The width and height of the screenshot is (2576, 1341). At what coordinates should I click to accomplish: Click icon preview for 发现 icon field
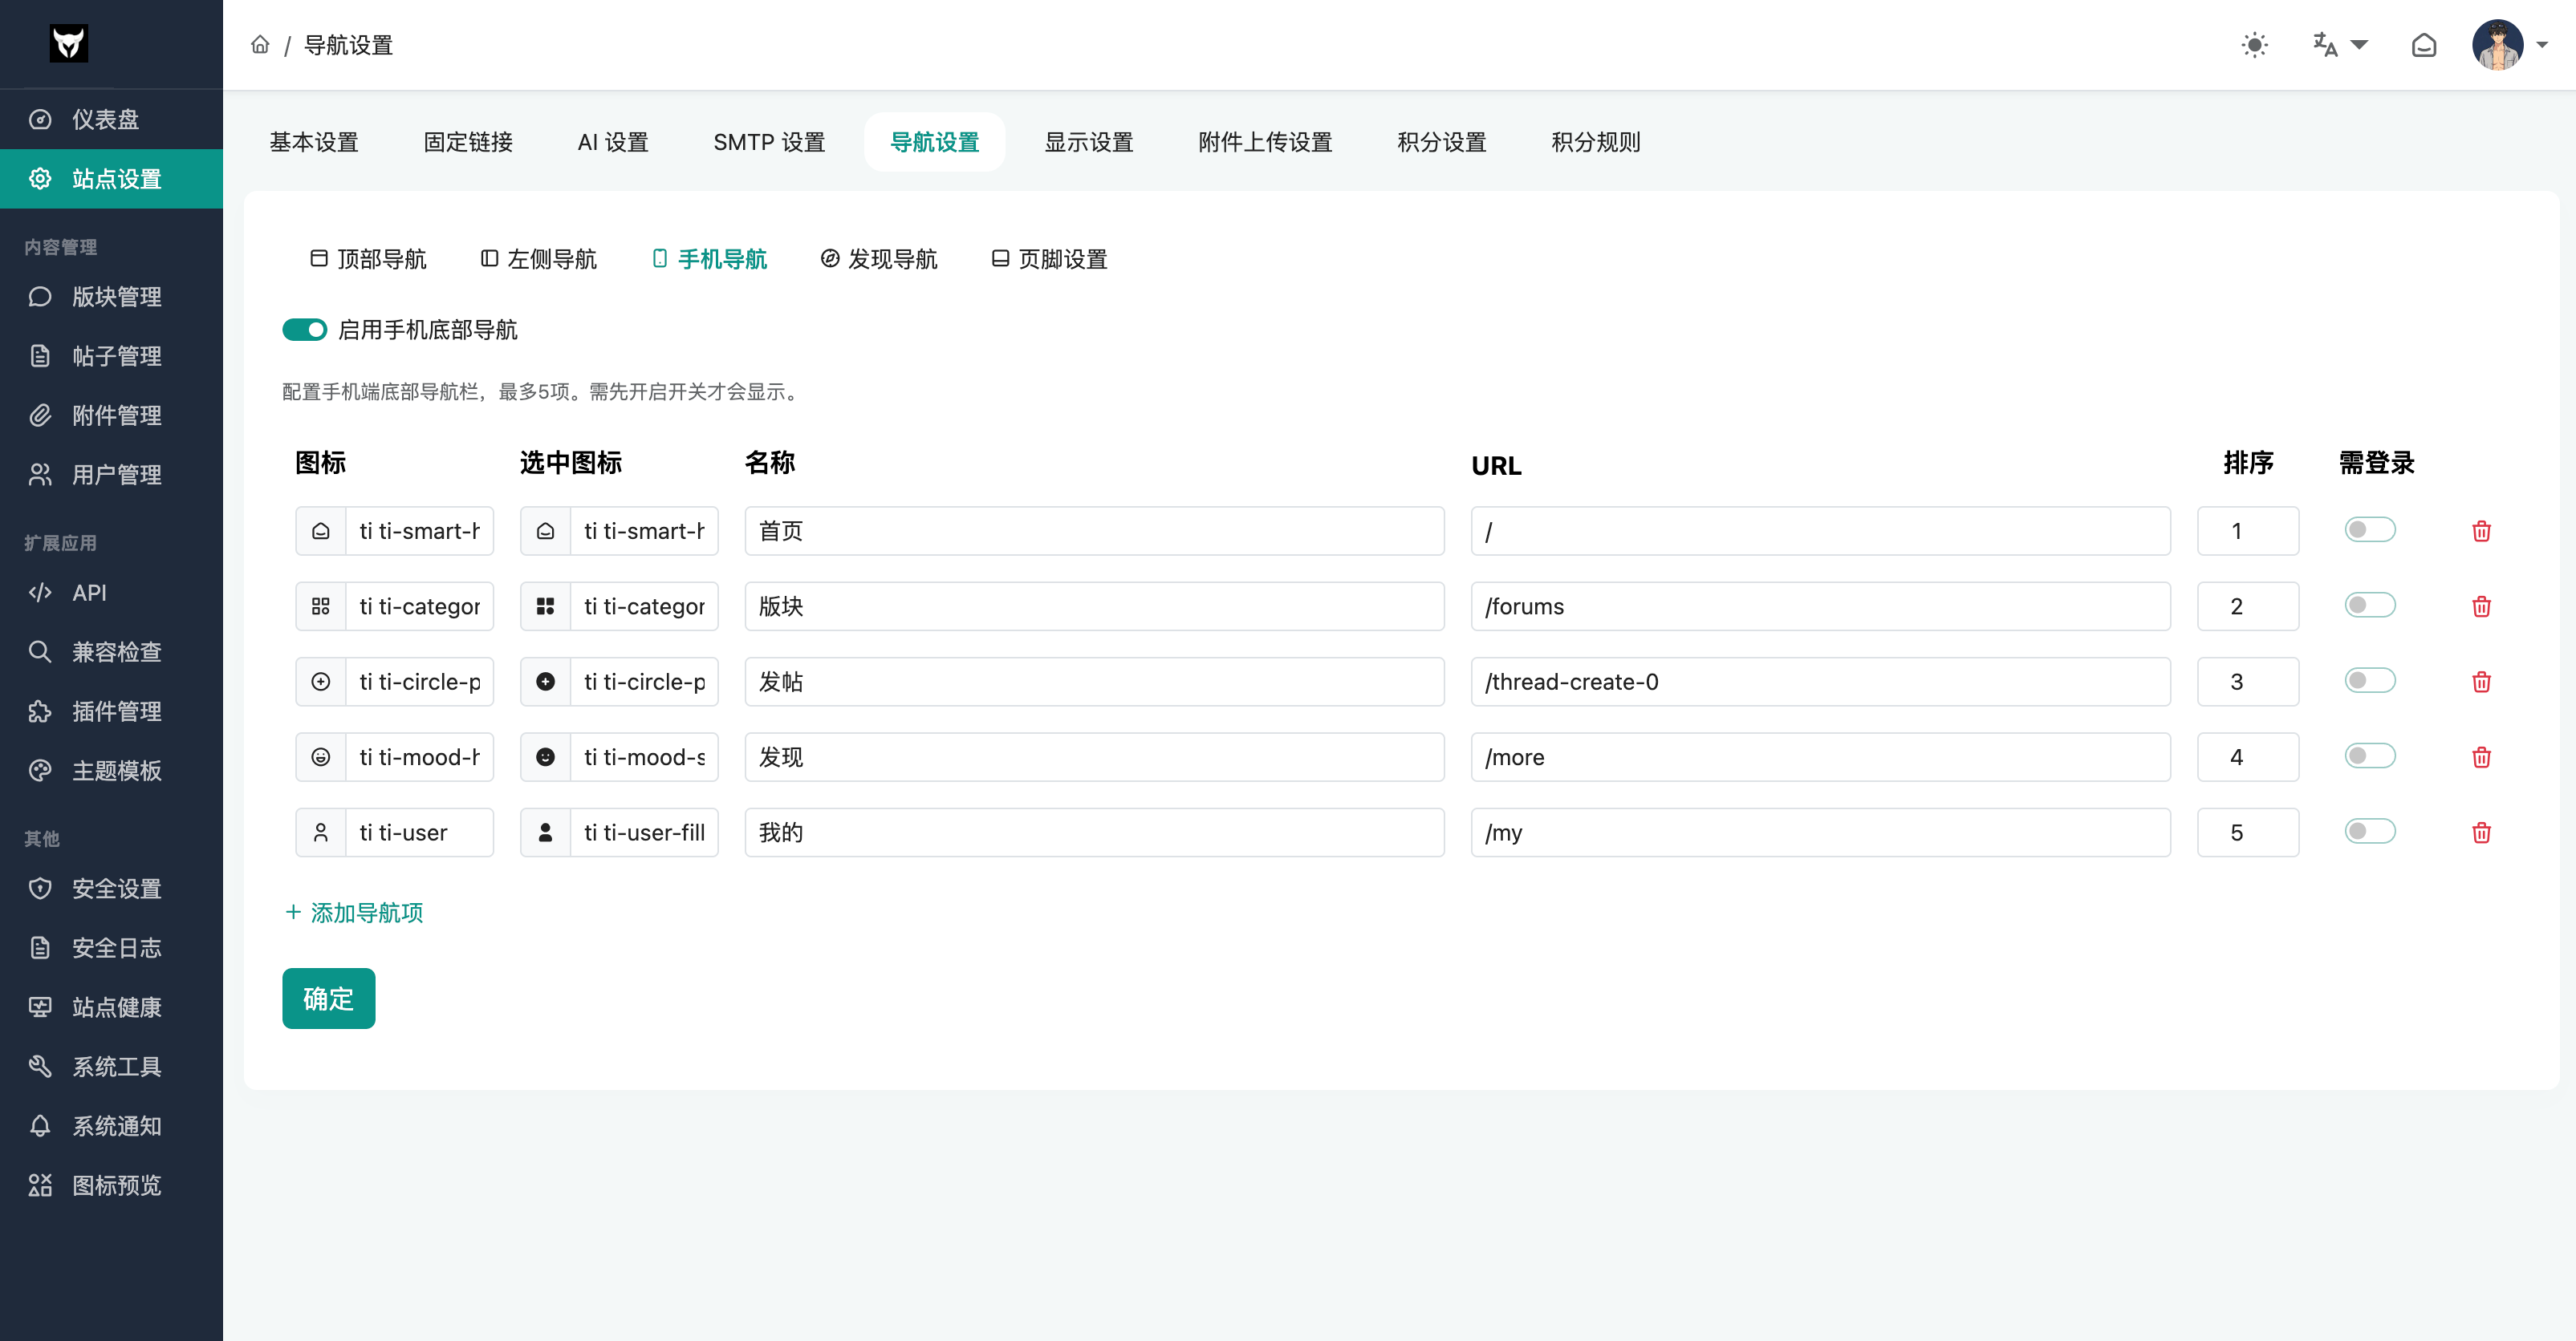tap(321, 757)
